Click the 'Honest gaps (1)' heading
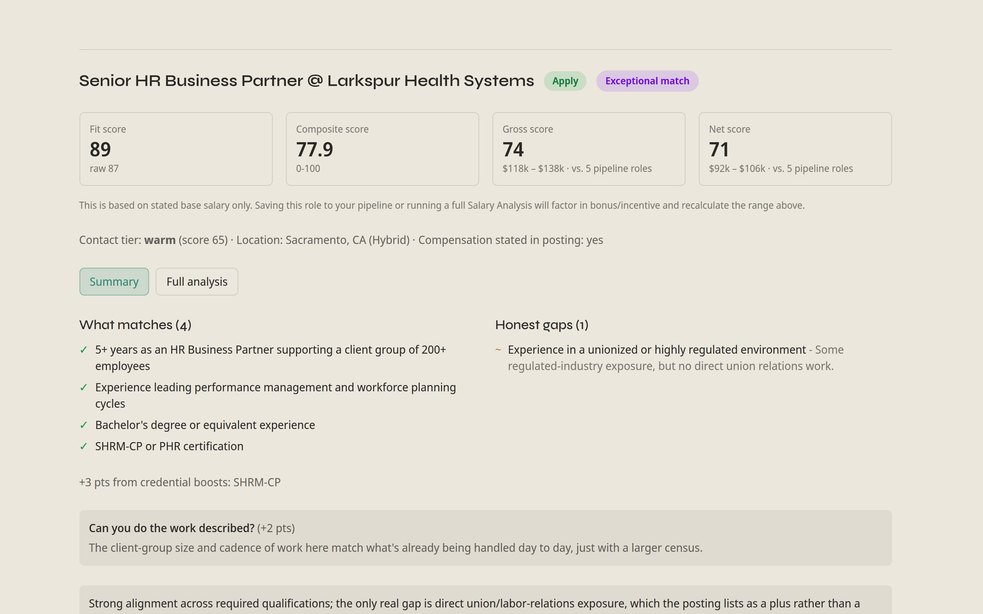Screen dimensions: 983x614 541,325
